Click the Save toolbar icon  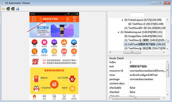[x=17, y=9]
